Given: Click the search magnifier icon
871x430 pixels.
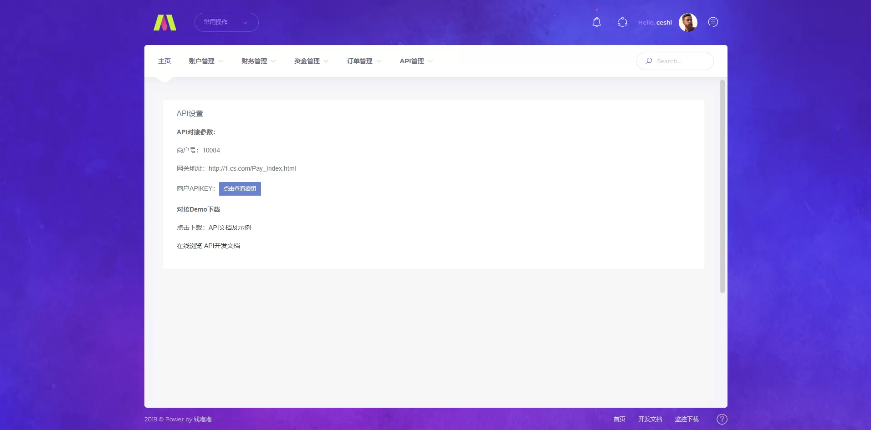Looking at the screenshot, I should tap(649, 61).
